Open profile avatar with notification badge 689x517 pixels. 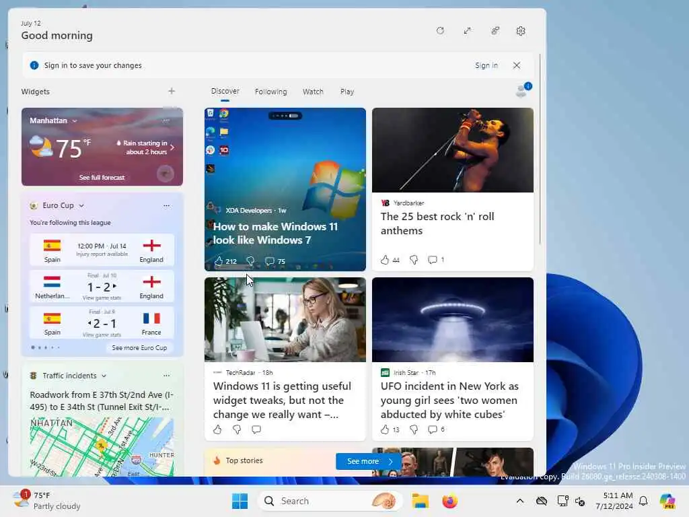tap(523, 90)
